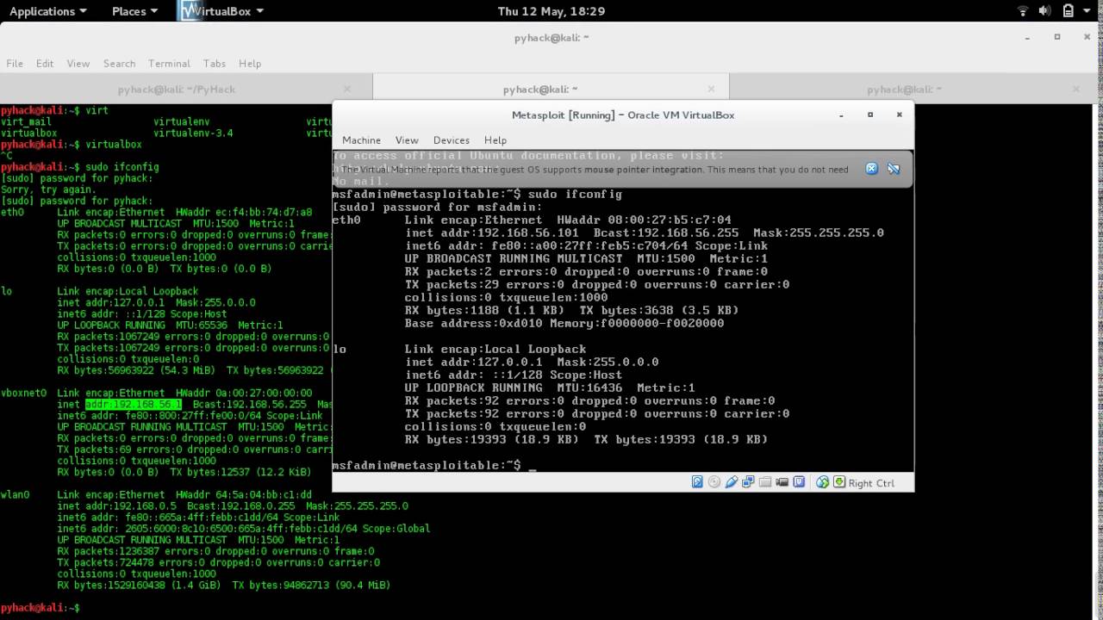The height and width of the screenshot is (620, 1103).
Task: Open View menu in VirtualBox window
Action: pos(407,139)
